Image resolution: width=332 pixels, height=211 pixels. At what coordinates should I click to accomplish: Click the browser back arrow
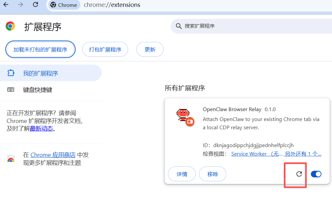[6, 5]
